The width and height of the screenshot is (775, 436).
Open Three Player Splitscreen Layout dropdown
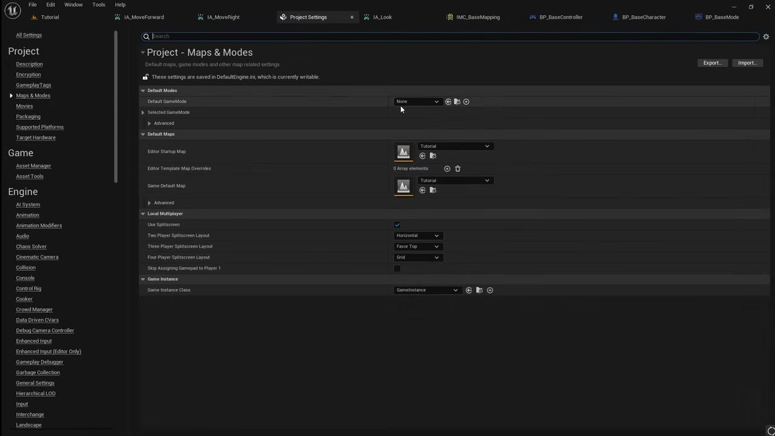pos(418,246)
